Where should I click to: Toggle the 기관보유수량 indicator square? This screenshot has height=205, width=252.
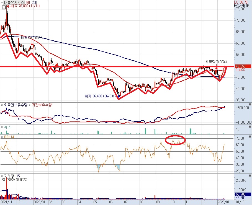(x=30, y=105)
